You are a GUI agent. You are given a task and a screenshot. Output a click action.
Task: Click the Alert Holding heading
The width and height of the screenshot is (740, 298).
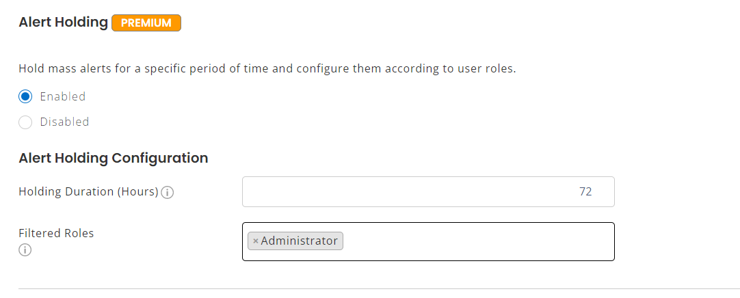click(x=63, y=23)
